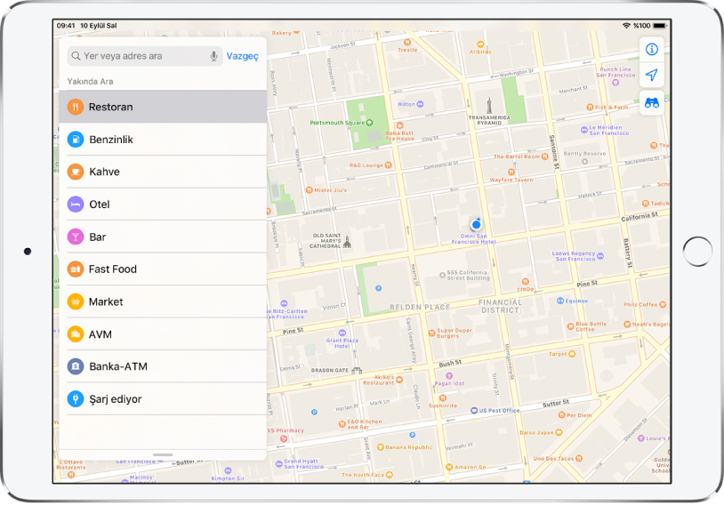
Task: Tap the battery indicator in status bar
Action: pyautogui.click(x=660, y=26)
